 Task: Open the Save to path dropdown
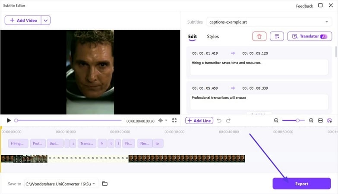pos(61,184)
